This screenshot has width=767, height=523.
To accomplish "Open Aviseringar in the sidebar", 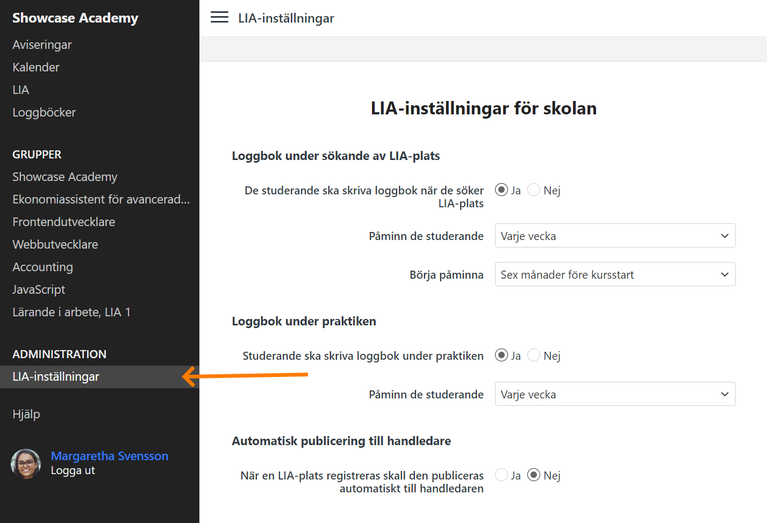I will pos(42,45).
